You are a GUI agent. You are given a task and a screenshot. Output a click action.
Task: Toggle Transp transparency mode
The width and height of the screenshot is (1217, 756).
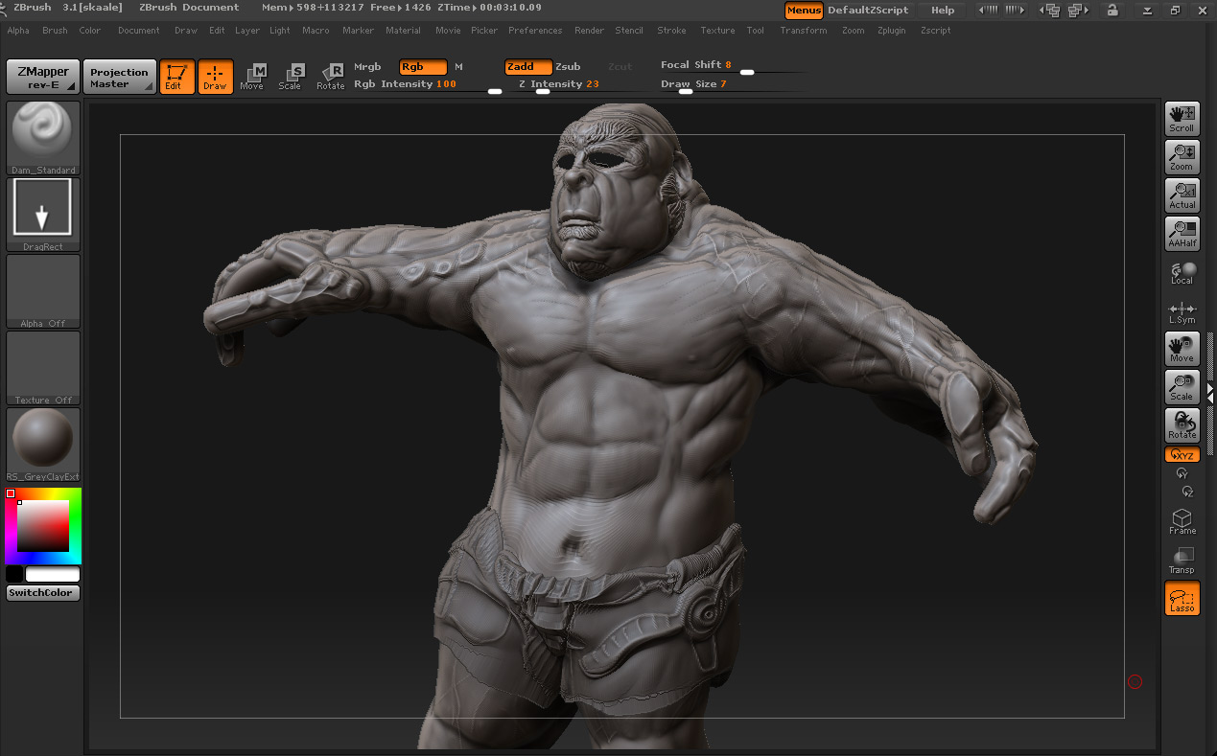[1182, 561]
